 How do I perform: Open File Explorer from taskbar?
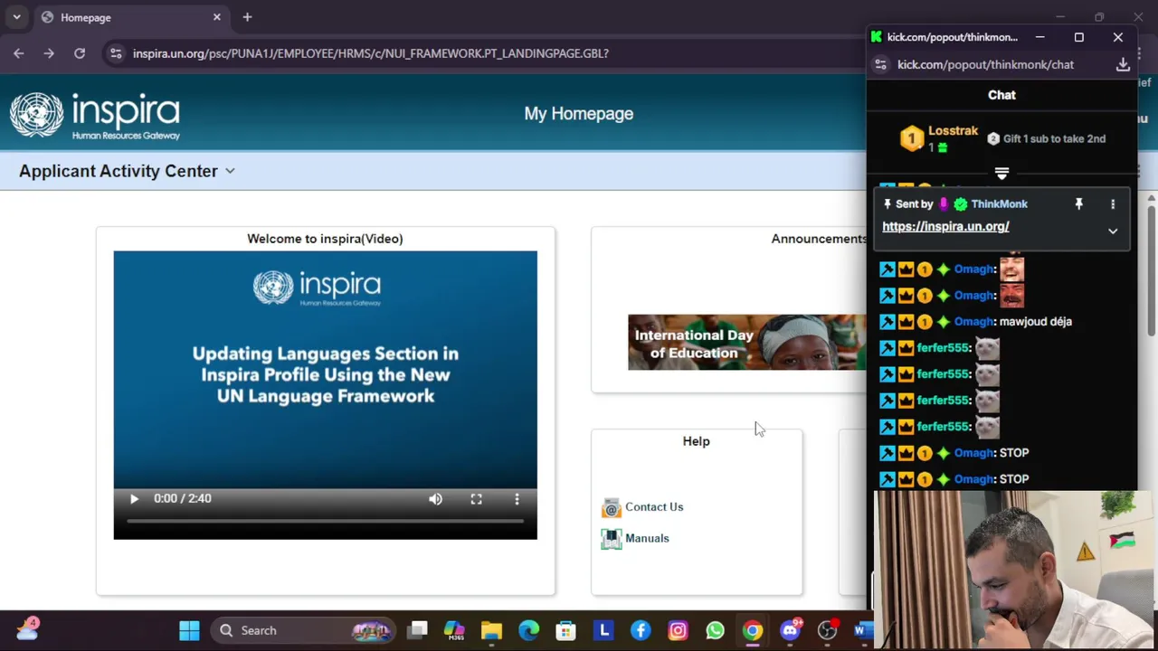point(491,630)
